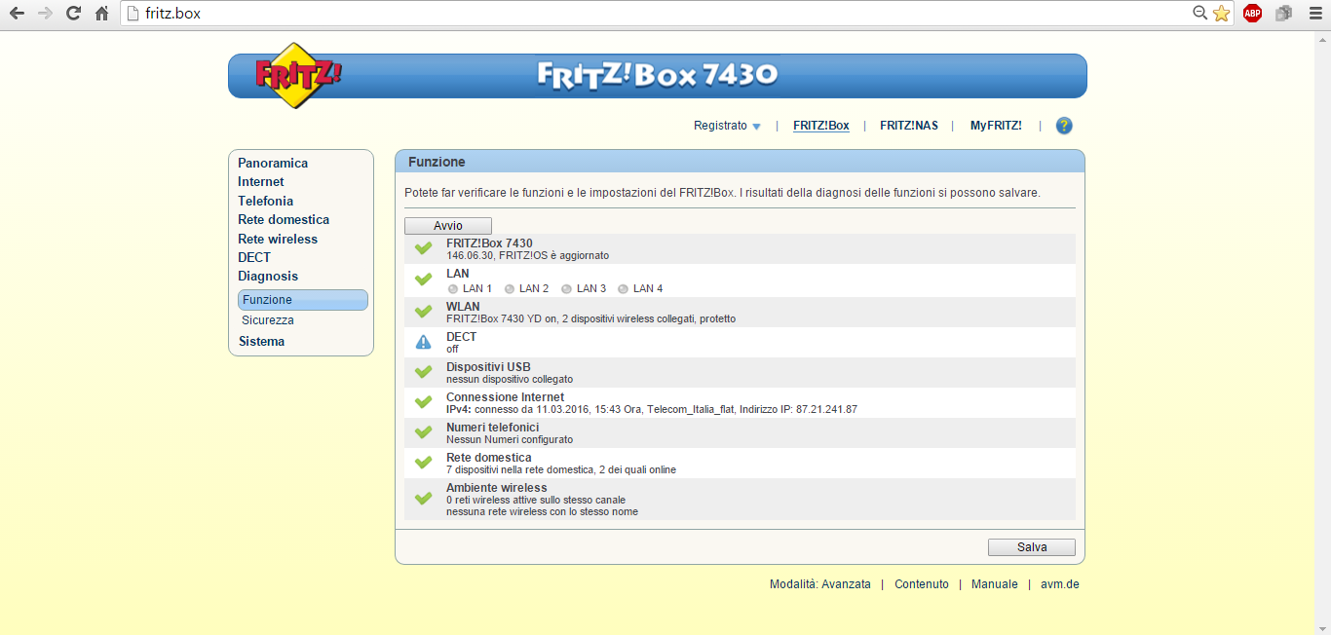The image size is (1331, 635).
Task: Open the Sistema sidebar section
Action: point(262,341)
